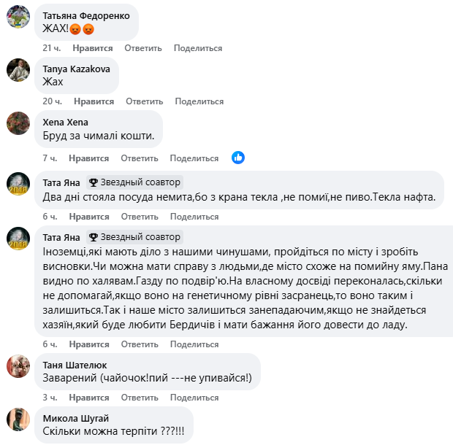Click Тата Яна's avatar on the oil comment
Viewport: 453px width, 445px height.
coord(18,183)
